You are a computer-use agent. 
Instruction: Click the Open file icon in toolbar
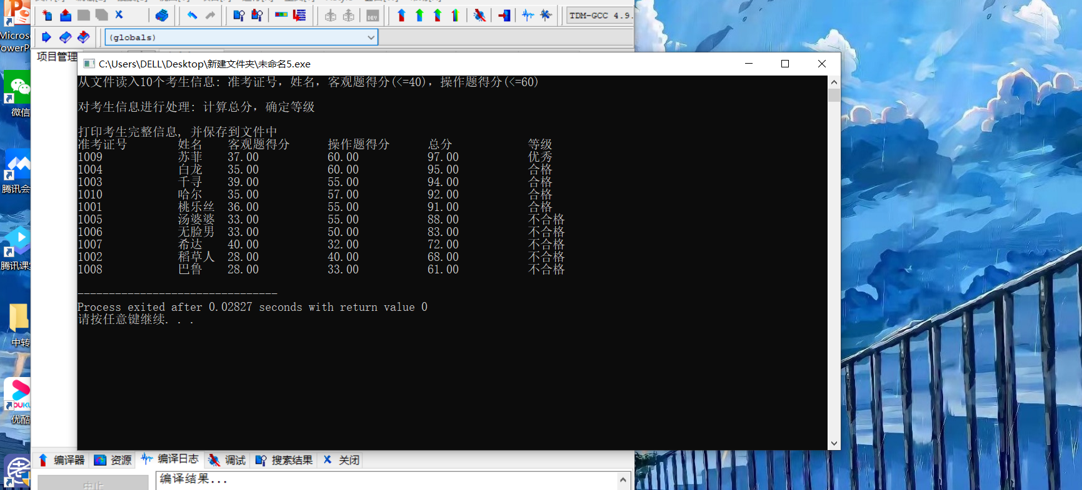pos(66,16)
